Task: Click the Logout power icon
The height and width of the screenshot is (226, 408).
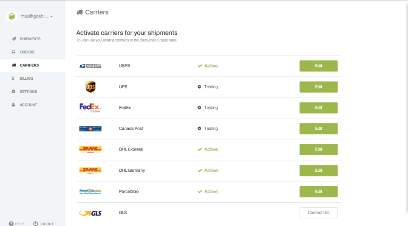Action: click(36, 223)
